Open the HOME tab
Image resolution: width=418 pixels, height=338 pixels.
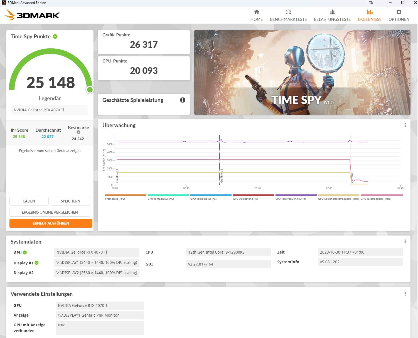(257, 16)
